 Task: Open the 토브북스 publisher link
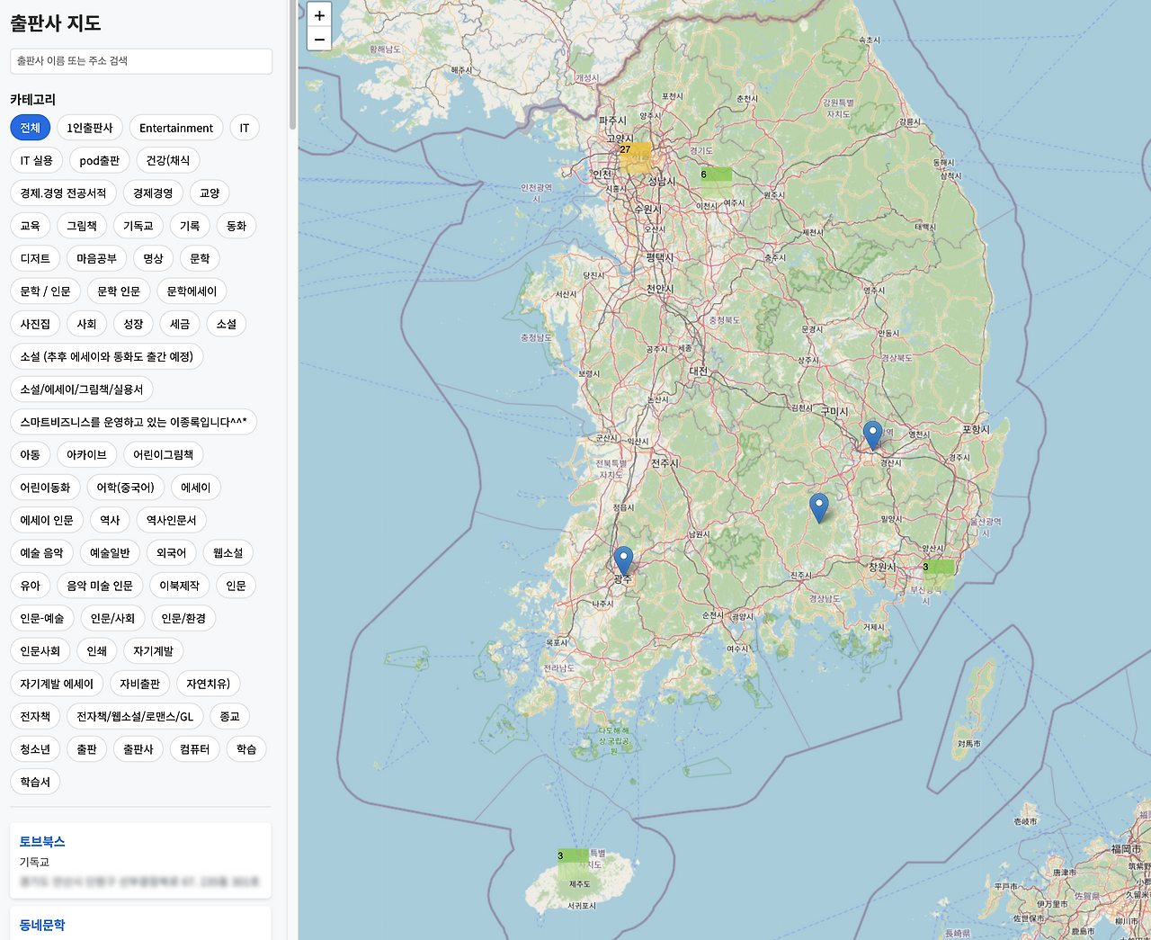[x=42, y=842]
